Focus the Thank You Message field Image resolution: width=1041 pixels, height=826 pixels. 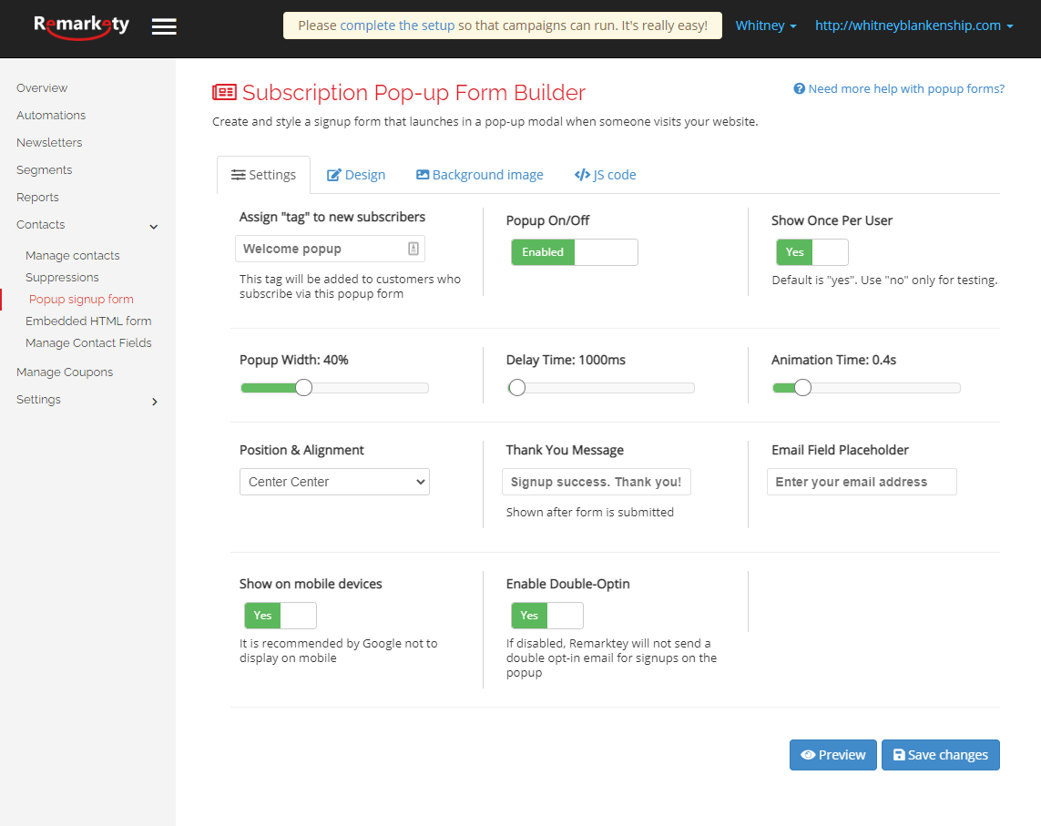[x=597, y=482]
